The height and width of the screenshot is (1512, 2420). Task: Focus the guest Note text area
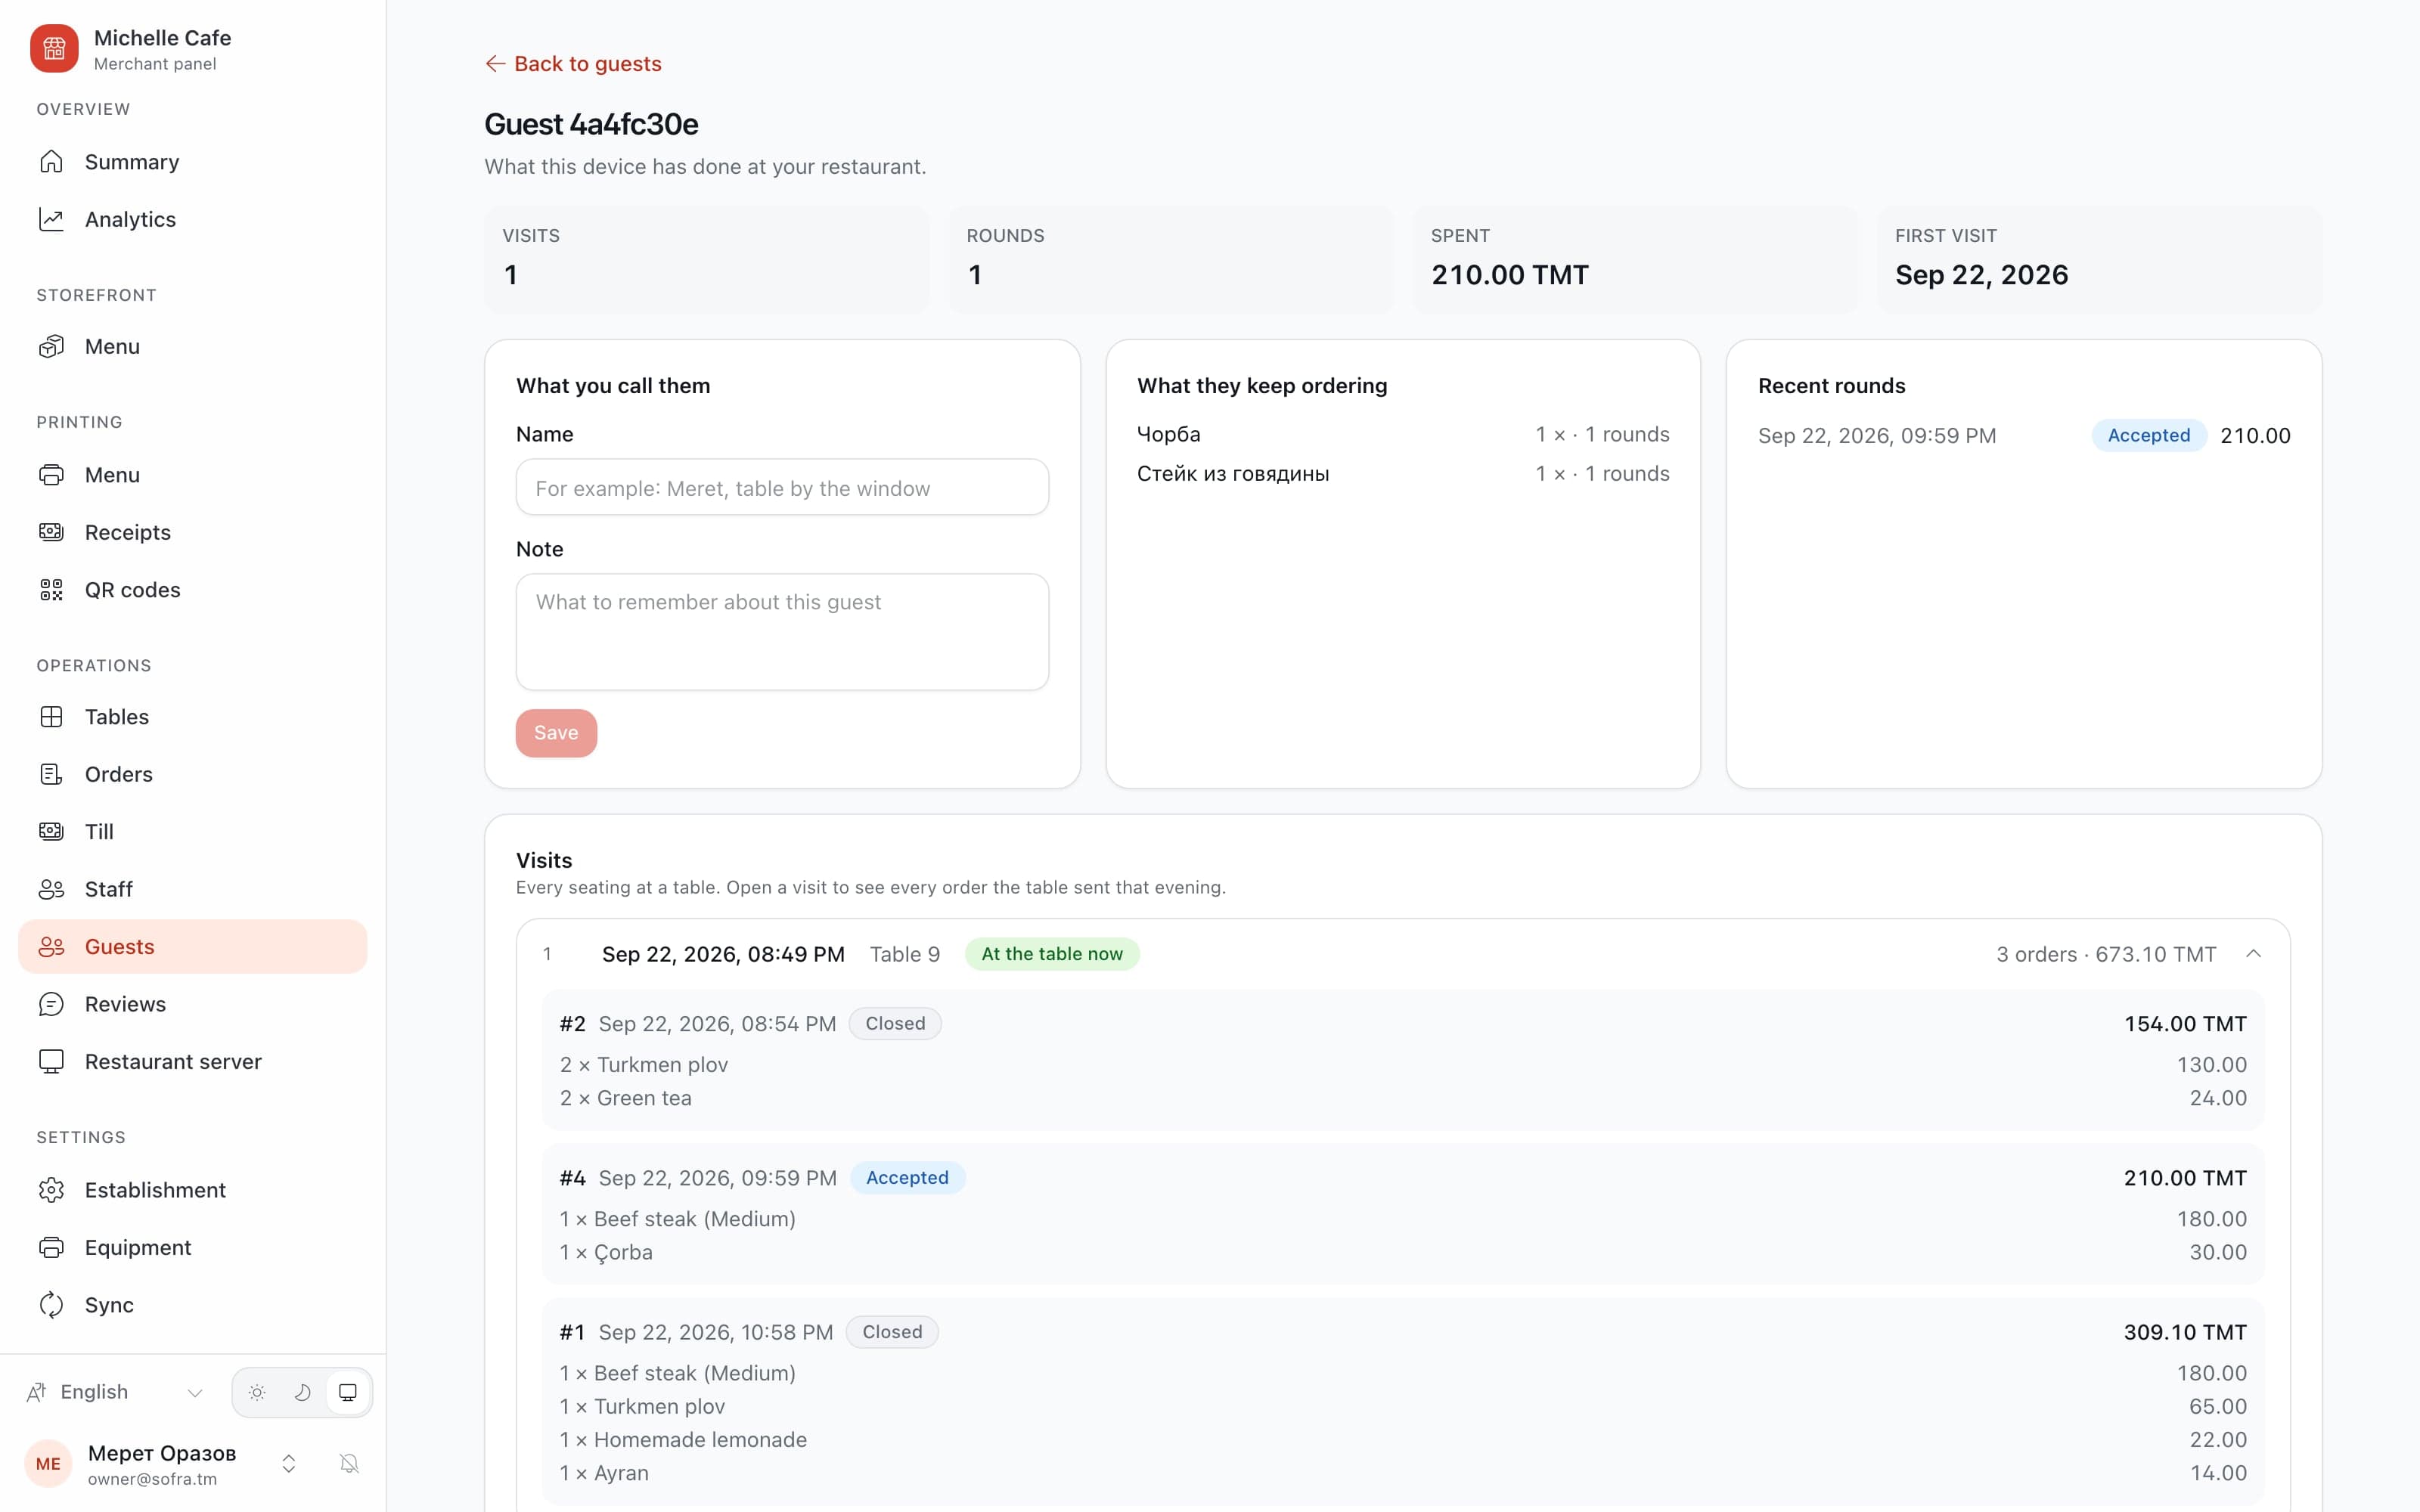coord(782,631)
